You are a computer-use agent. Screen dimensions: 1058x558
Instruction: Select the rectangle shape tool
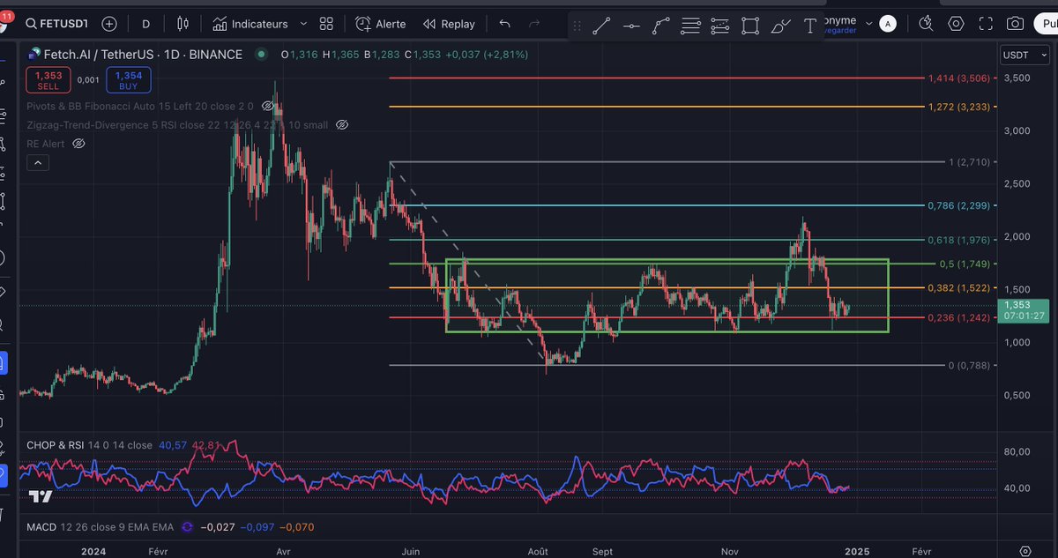coord(750,26)
